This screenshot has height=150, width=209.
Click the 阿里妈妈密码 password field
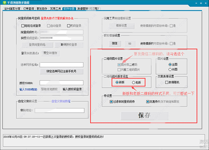62,38
